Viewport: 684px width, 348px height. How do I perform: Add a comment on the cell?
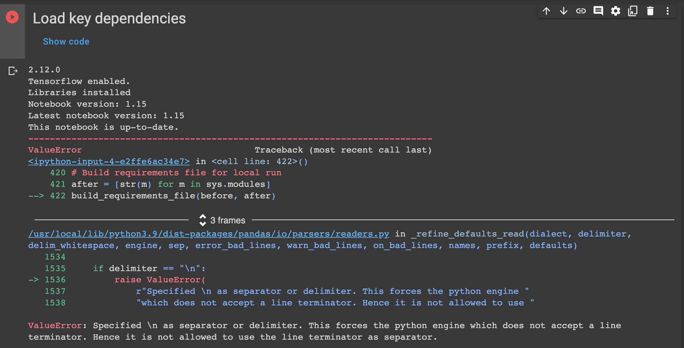pyautogui.click(x=598, y=11)
